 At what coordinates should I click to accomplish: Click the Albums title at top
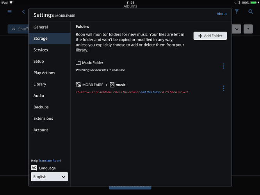tap(130, 6)
